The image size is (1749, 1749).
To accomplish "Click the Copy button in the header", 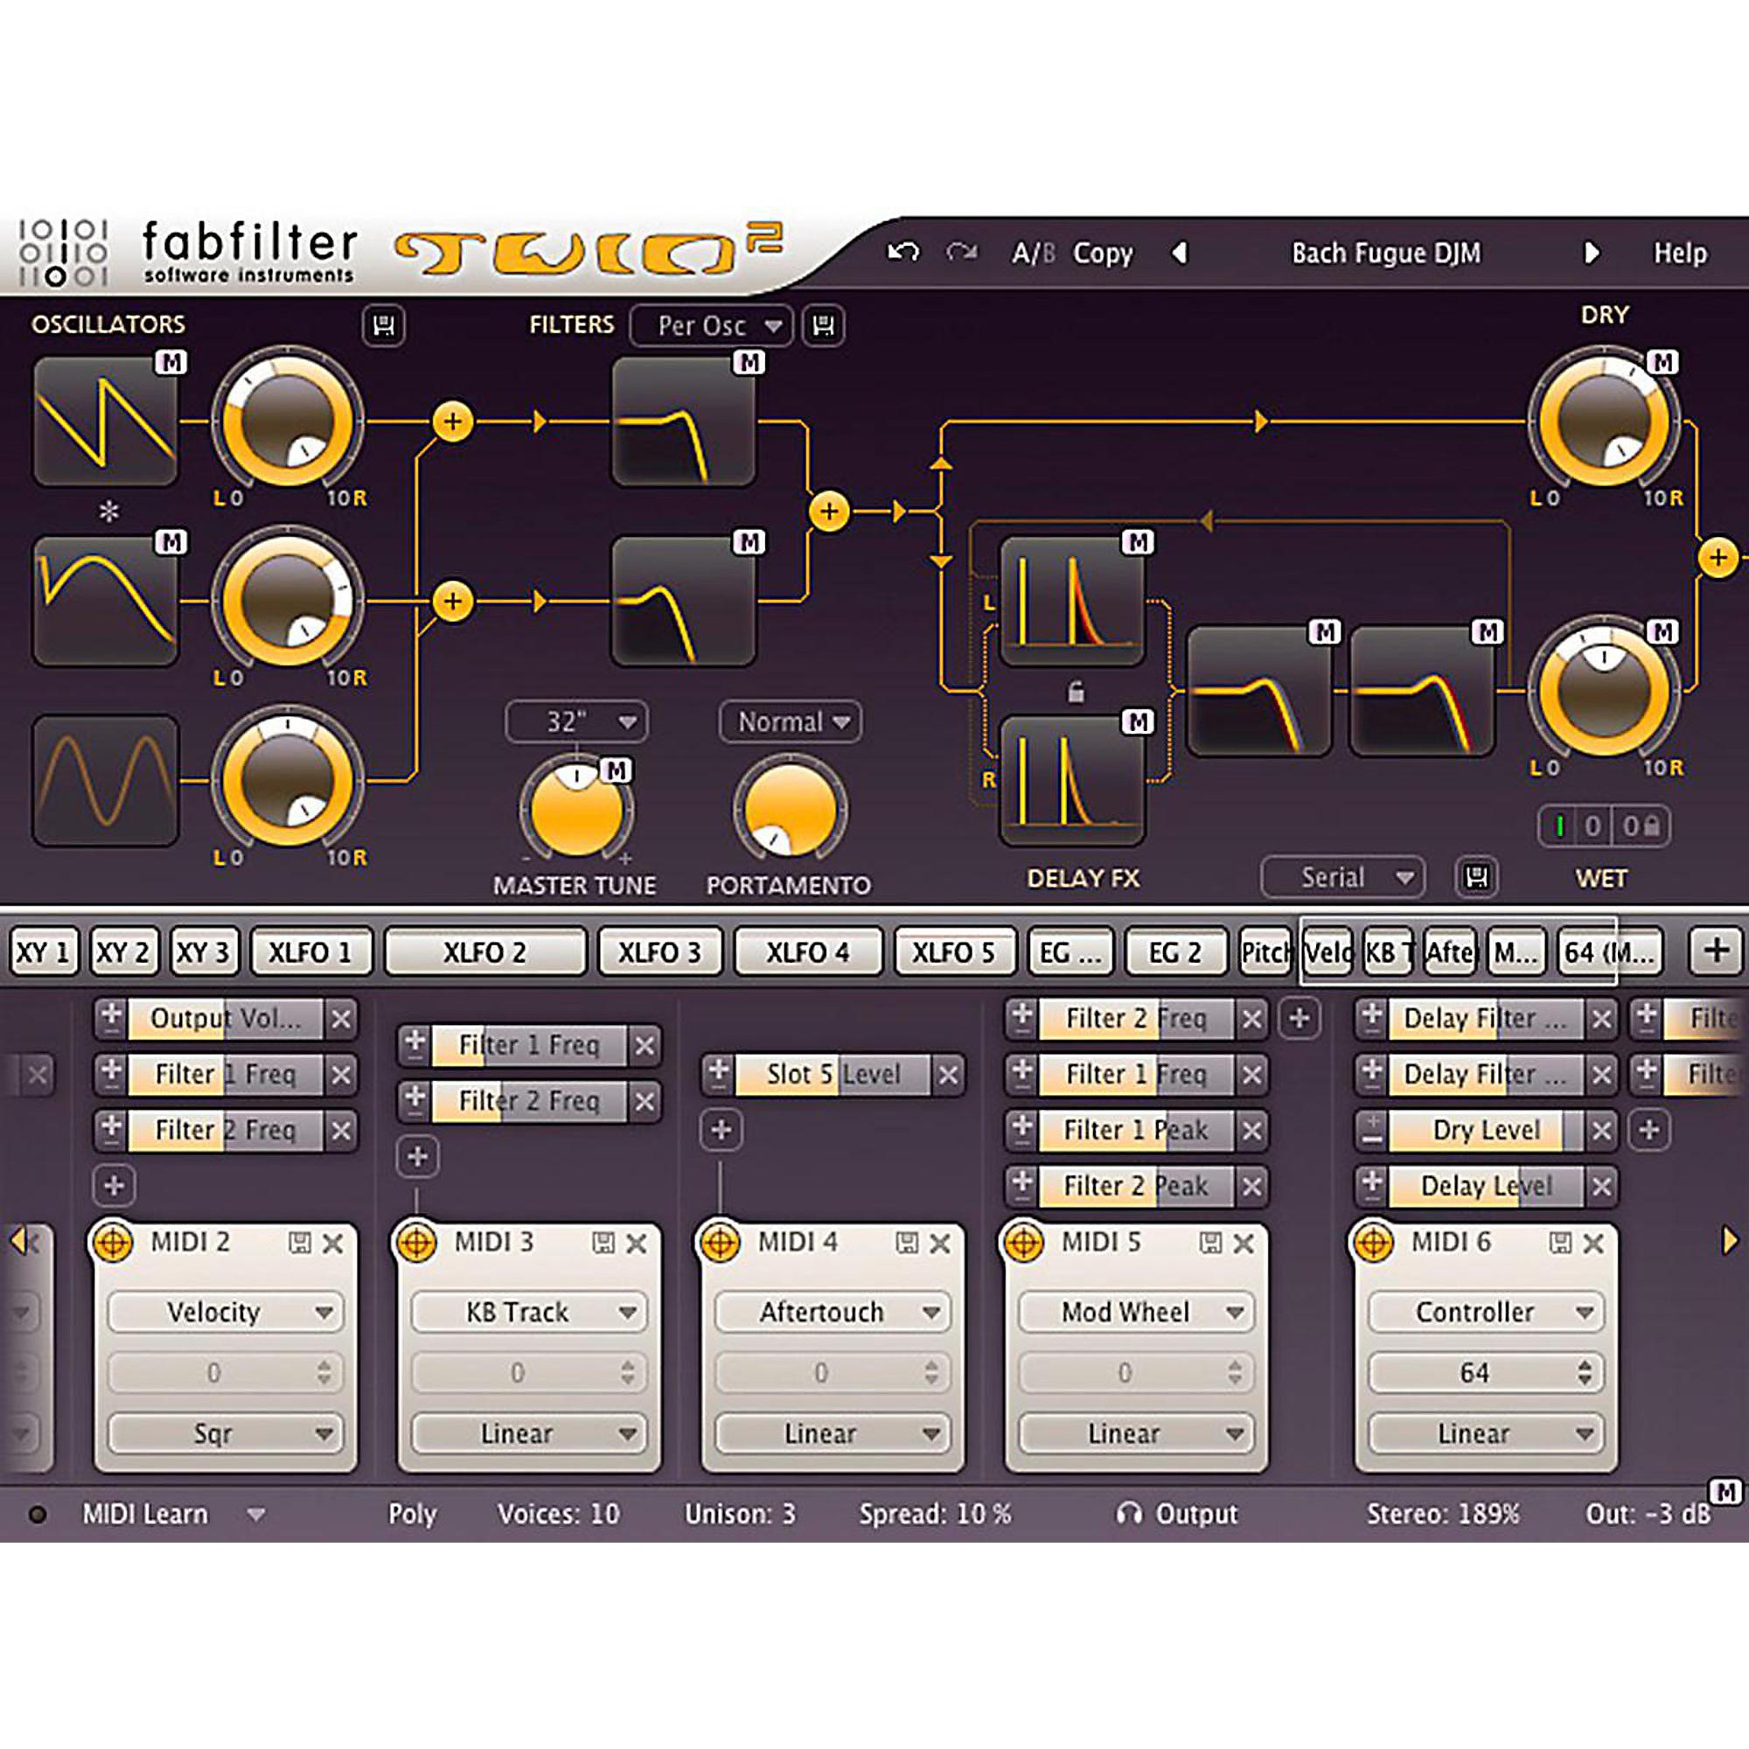I will [1103, 253].
